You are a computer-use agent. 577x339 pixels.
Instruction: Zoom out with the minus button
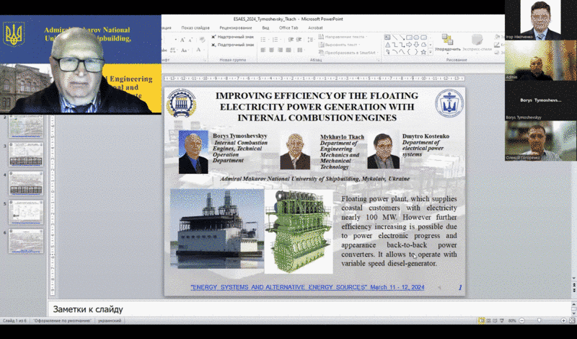pos(521,320)
